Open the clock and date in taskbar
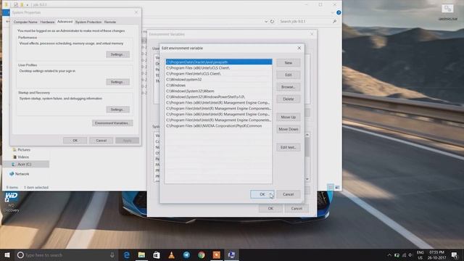Image resolution: width=464 pixels, height=261 pixels. click(x=436, y=254)
